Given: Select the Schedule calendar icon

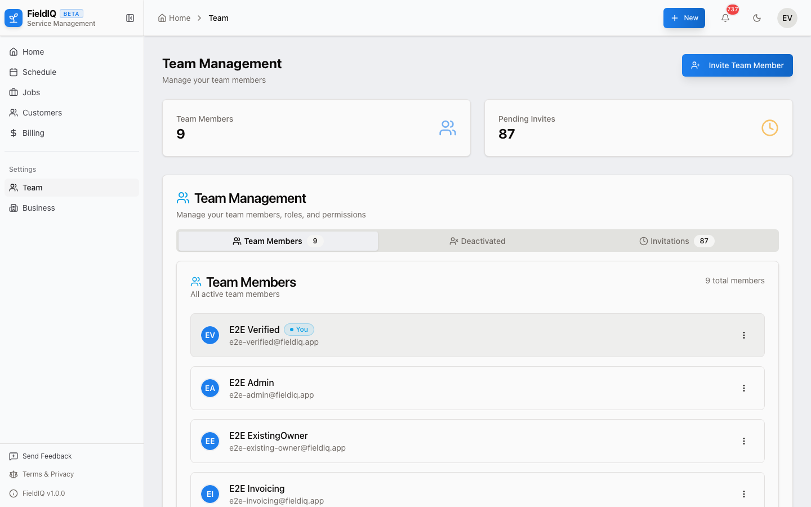Looking at the screenshot, I should coord(14,72).
